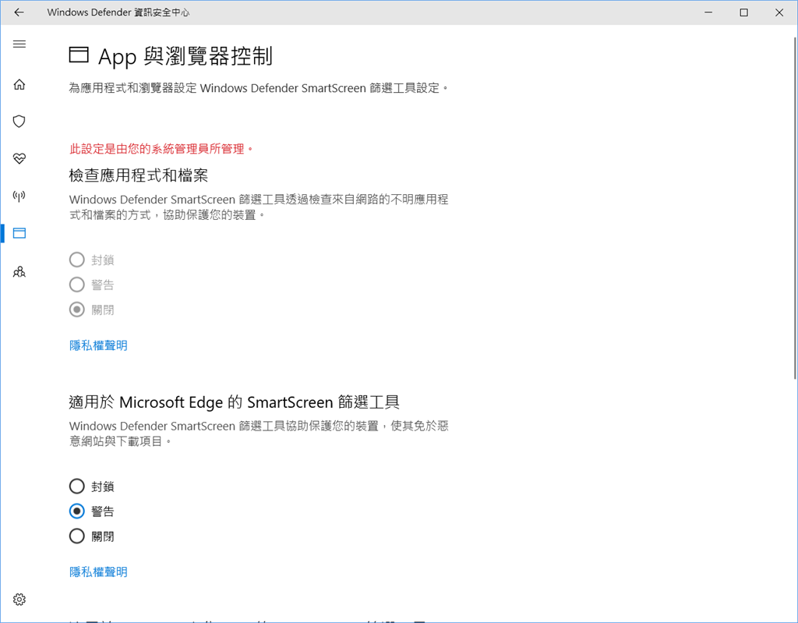The image size is (798, 623).
Task: Go to the Home page icon
Action: click(19, 84)
